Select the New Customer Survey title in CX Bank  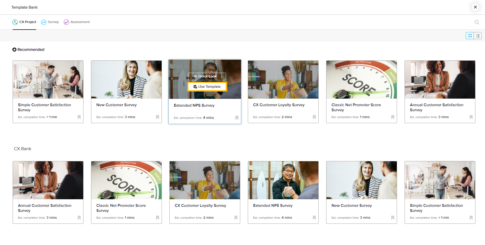[351, 206]
